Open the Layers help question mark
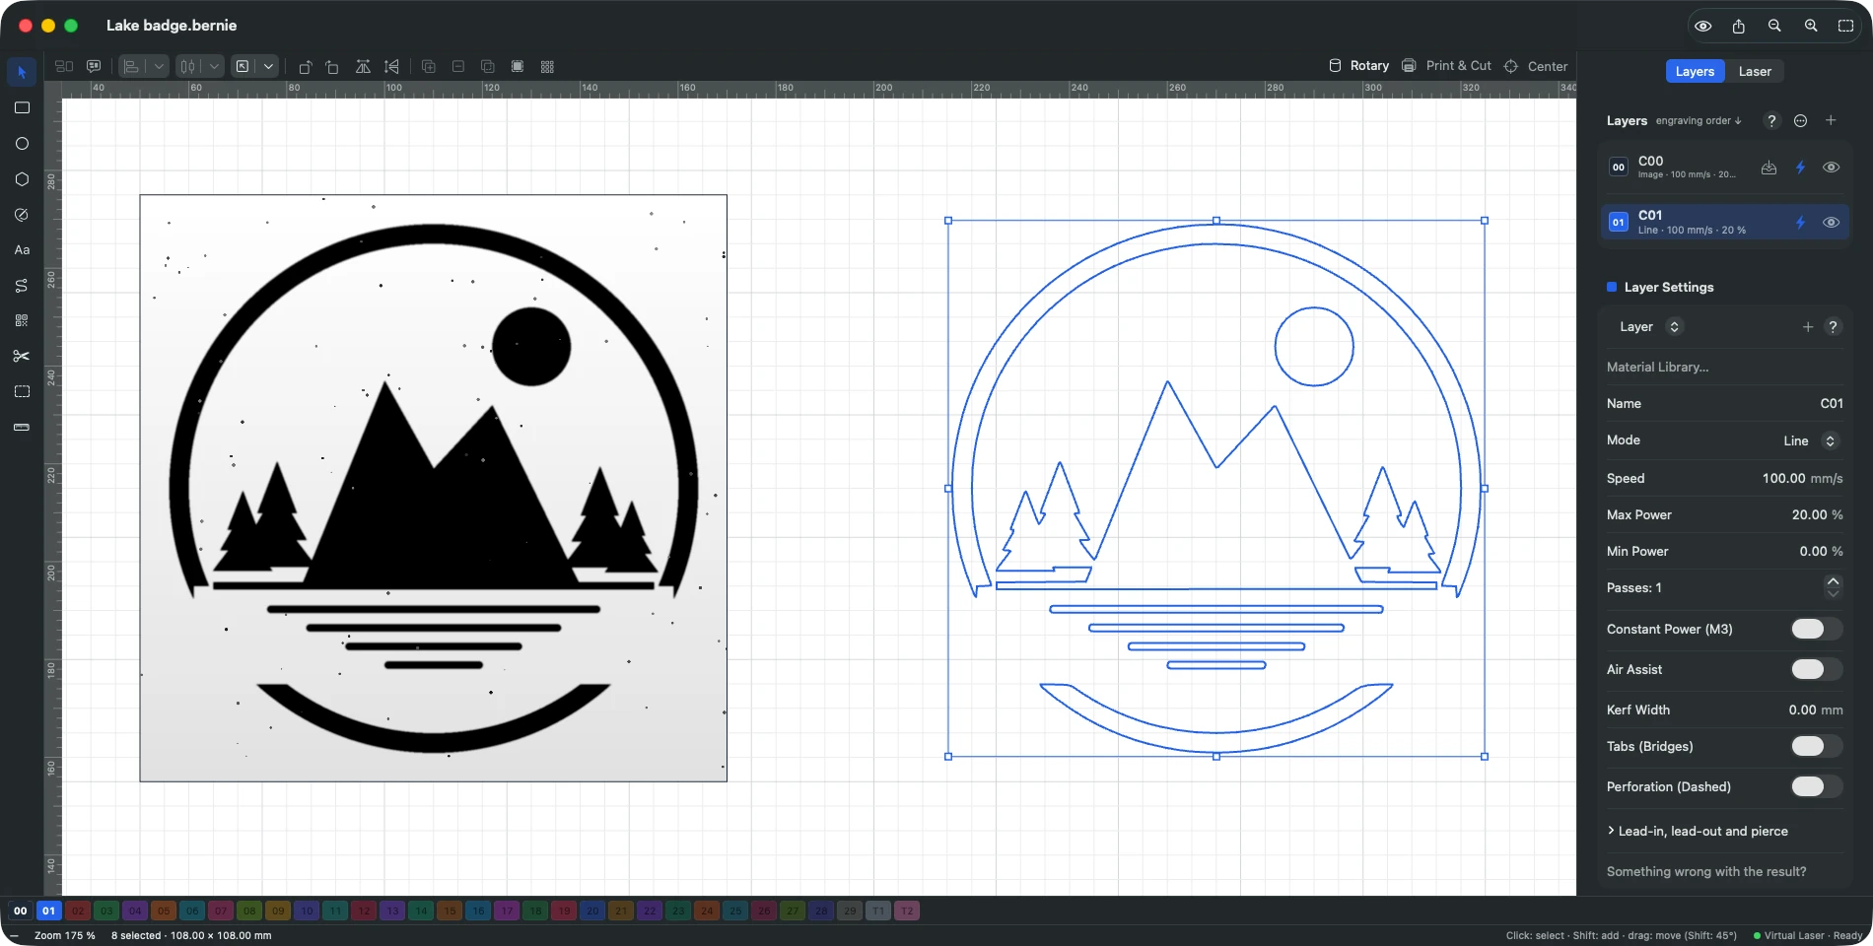Image resolution: width=1873 pixels, height=946 pixels. click(1771, 120)
